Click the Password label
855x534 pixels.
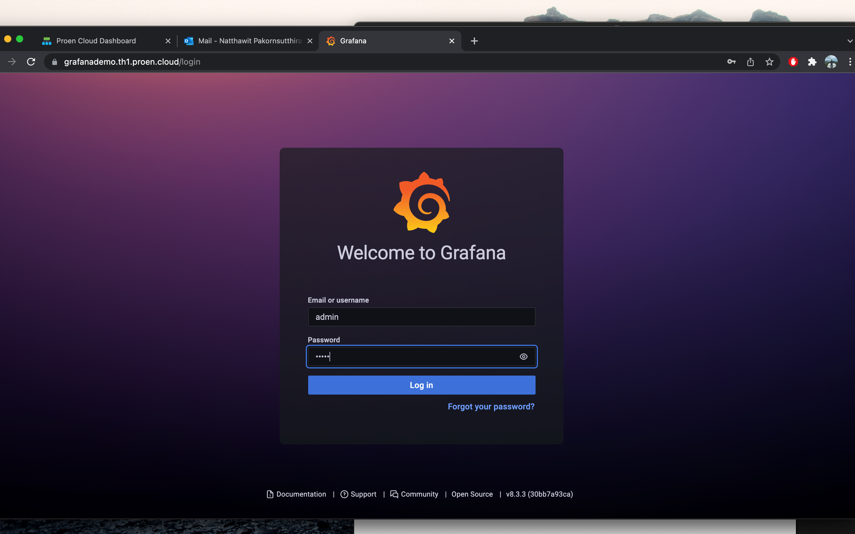(324, 340)
